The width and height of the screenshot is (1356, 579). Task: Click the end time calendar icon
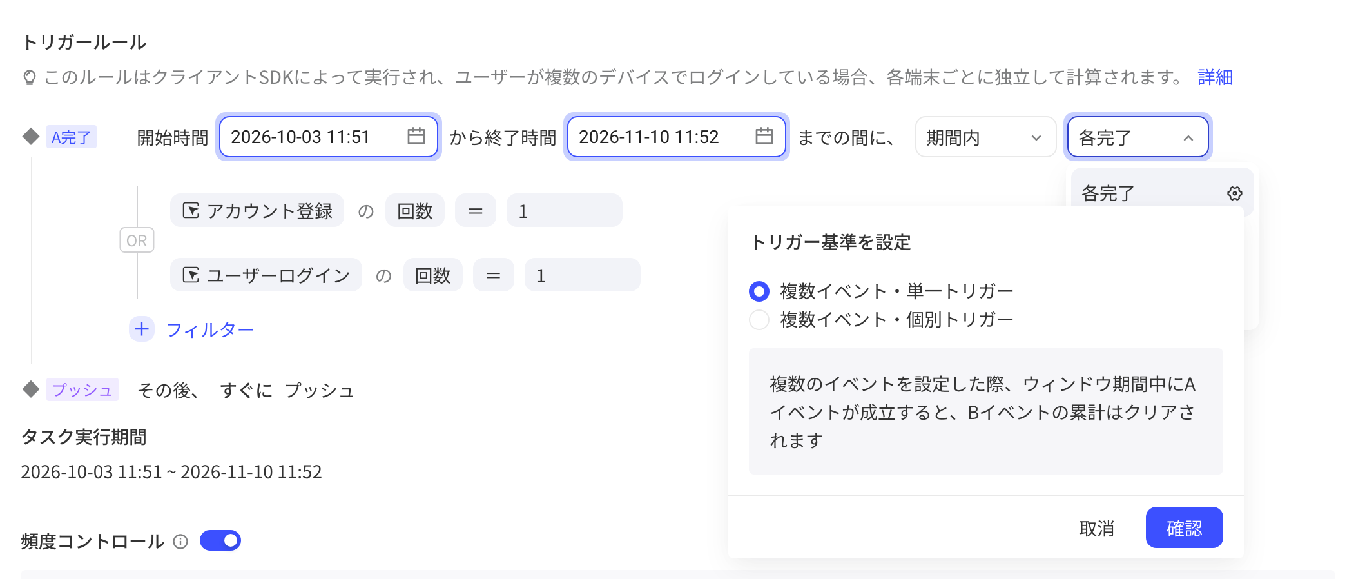[x=764, y=136]
